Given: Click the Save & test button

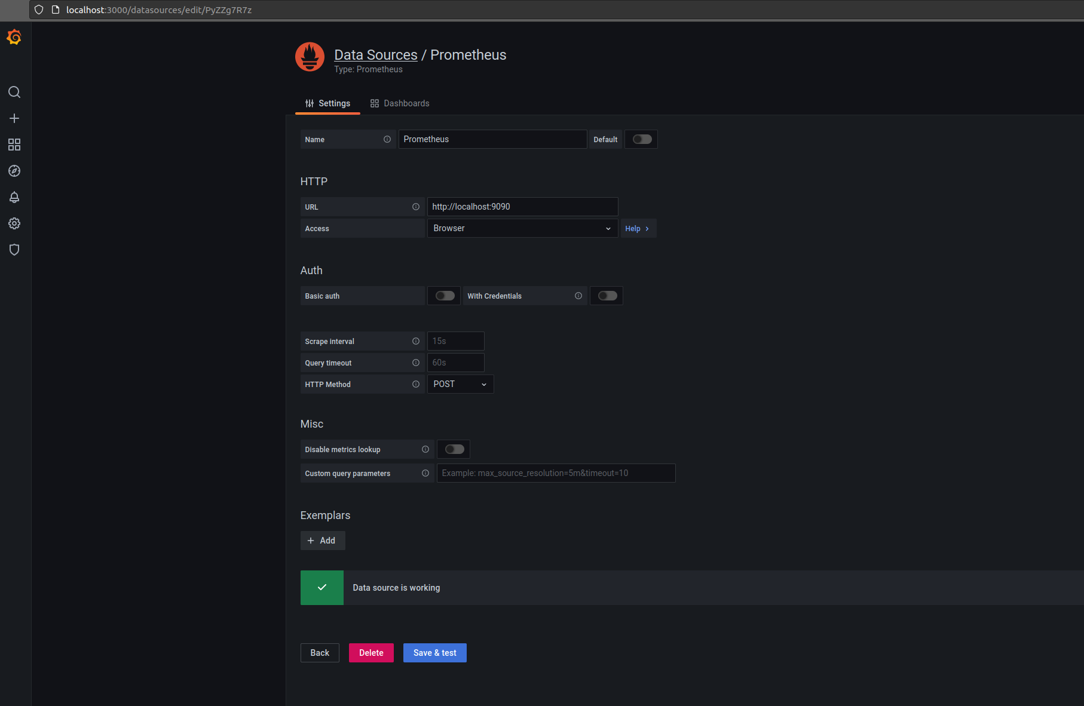Looking at the screenshot, I should click(x=435, y=653).
